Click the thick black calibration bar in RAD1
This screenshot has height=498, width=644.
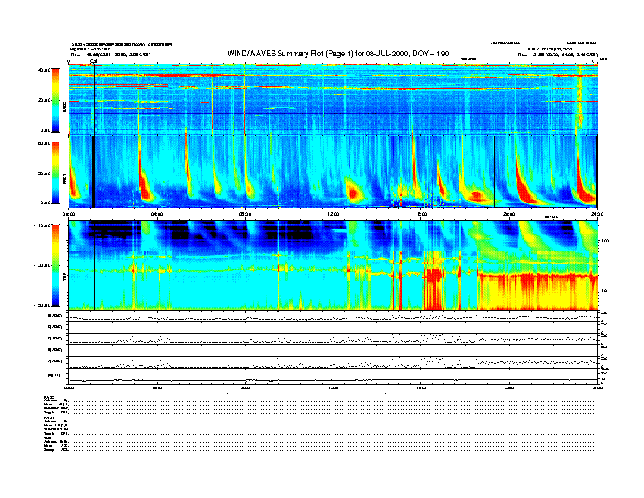[x=94, y=172]
